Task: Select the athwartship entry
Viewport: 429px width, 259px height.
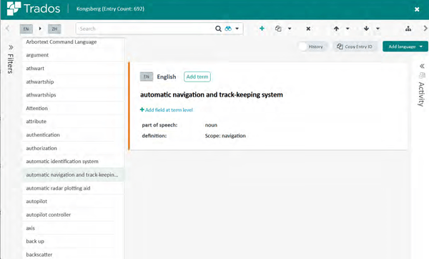Action: click(74, 82)
